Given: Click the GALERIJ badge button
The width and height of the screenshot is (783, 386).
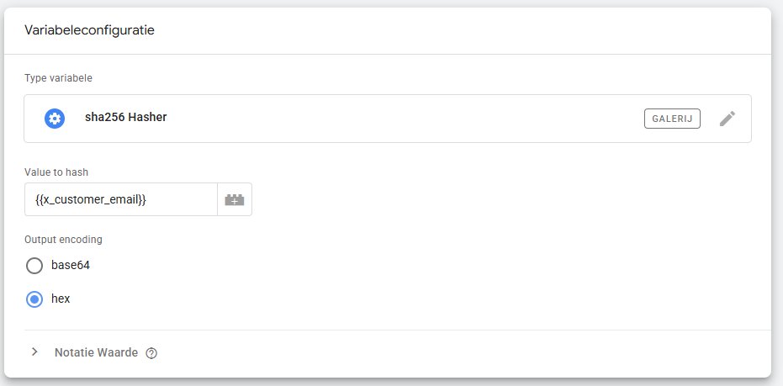Looking at the screenshot, I should click(672, 119).
